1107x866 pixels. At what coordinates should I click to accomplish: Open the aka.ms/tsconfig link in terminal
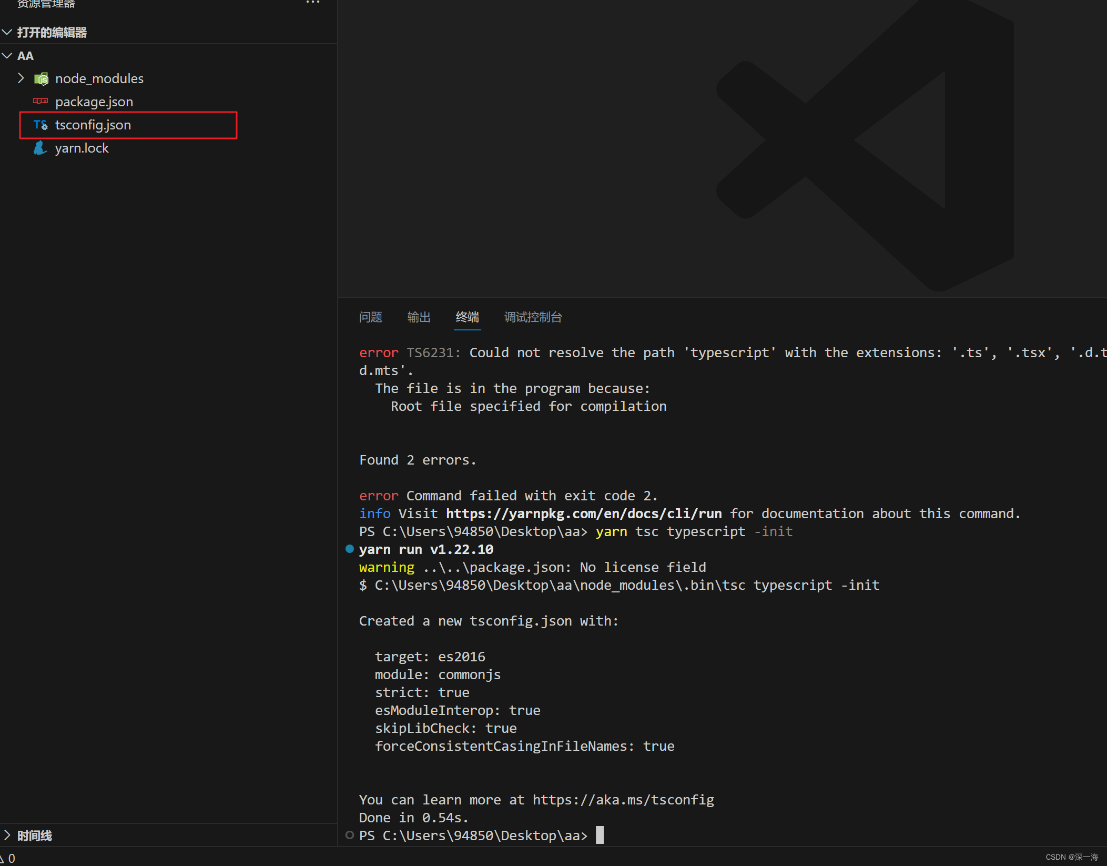point(623,800)
